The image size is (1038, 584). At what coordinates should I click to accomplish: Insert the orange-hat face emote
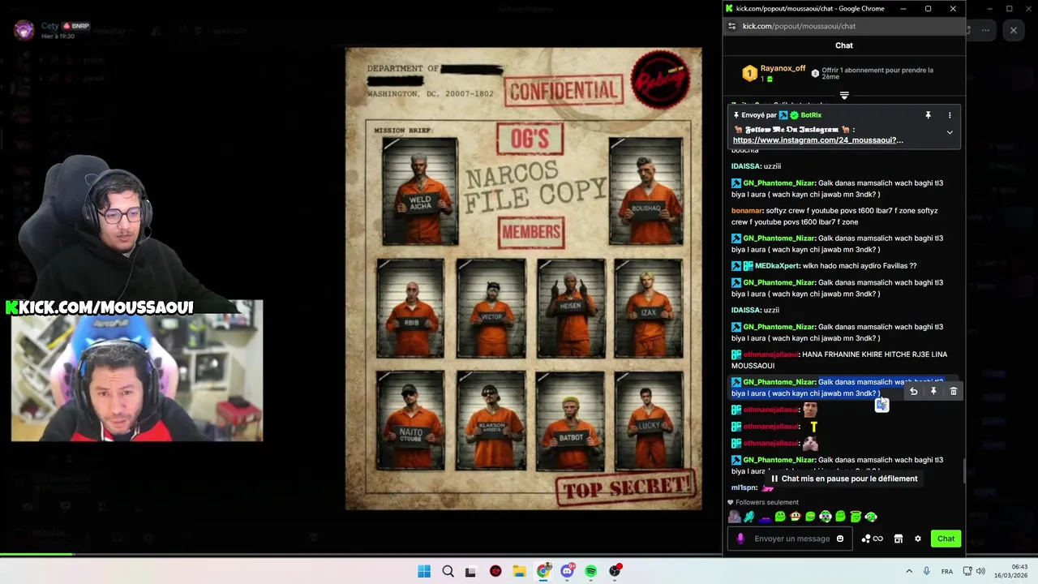[796, 517]
